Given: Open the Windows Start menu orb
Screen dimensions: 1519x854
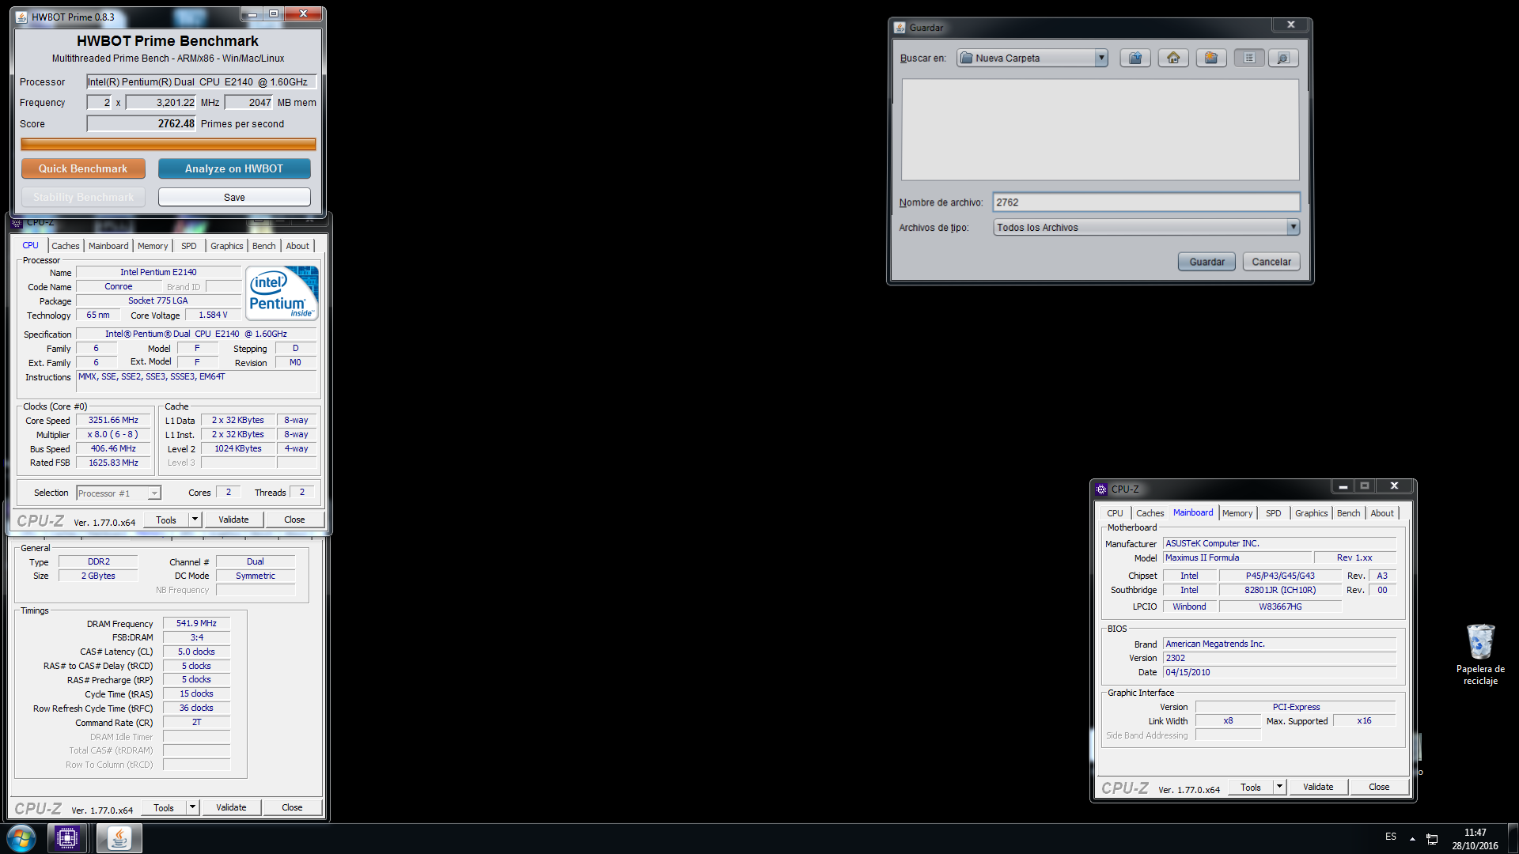Looking at the screenshot, I should coord(21,838).
